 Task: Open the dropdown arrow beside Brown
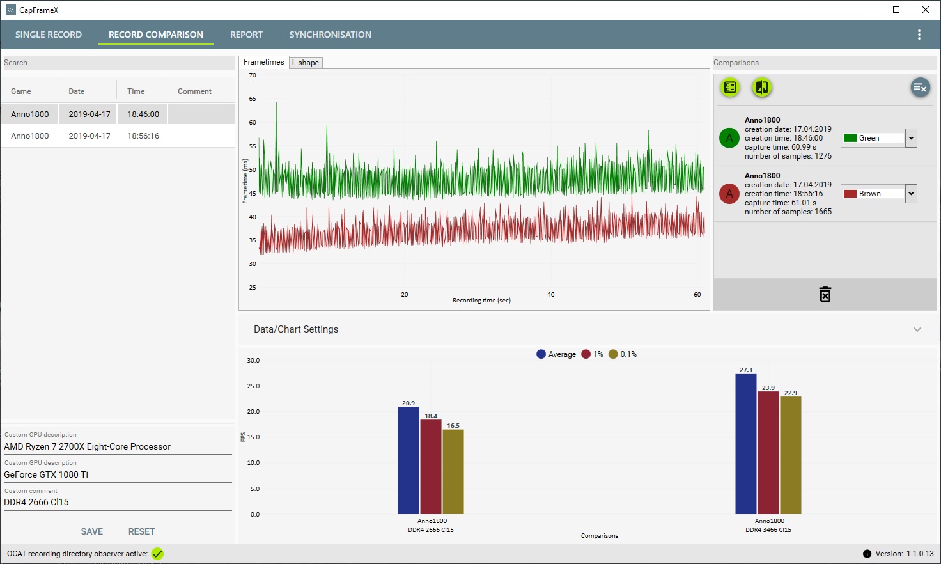point(911,194)
